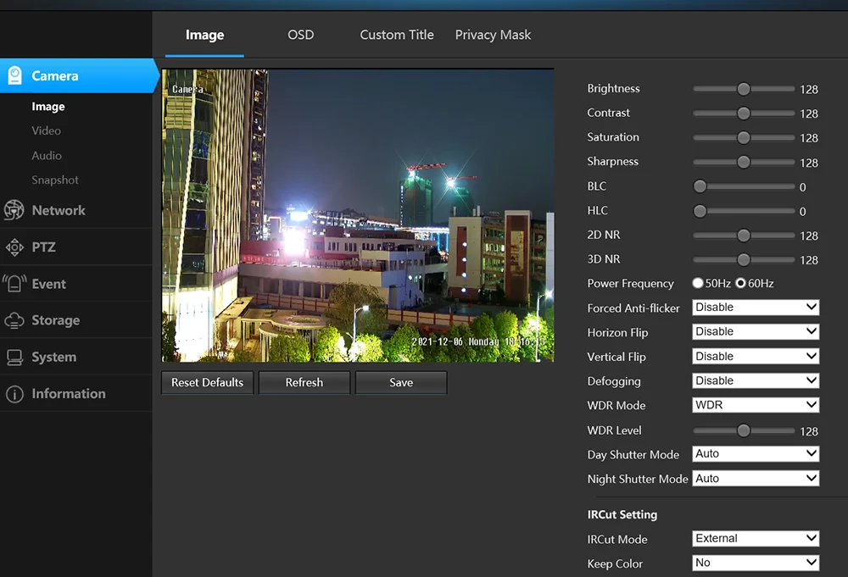Expand the Day Shutter Mode dropdown
Screen dimensions: 848x577
click(754, 453)
